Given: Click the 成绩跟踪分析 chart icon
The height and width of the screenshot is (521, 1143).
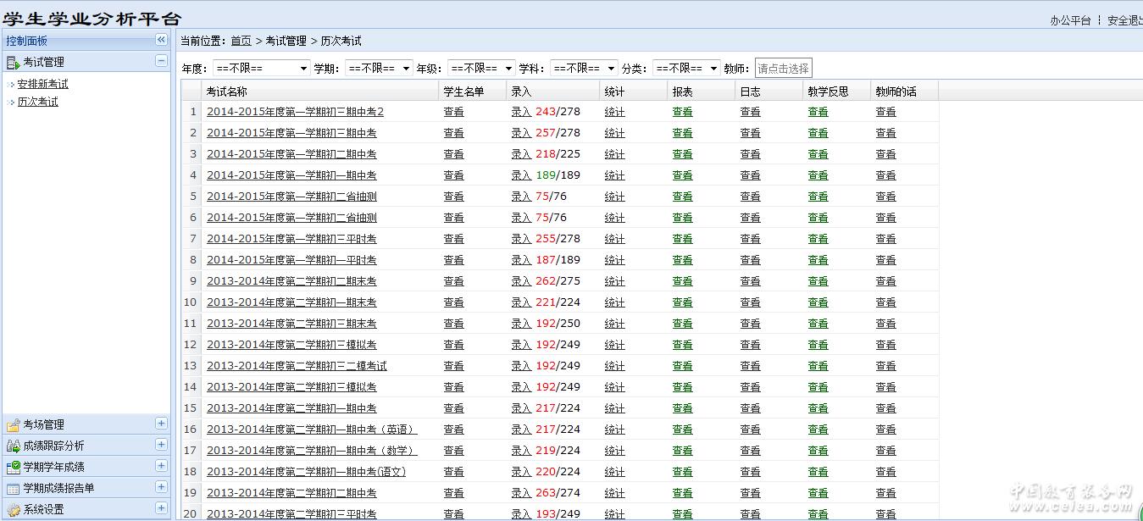Looking at the screenshot, I should pyautogui.click(x=13, y=446).
